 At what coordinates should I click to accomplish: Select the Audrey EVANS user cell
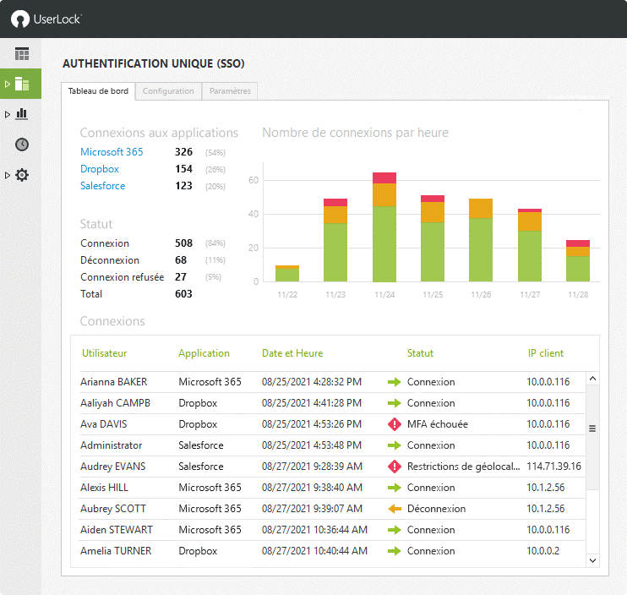[x=112, y=467]
